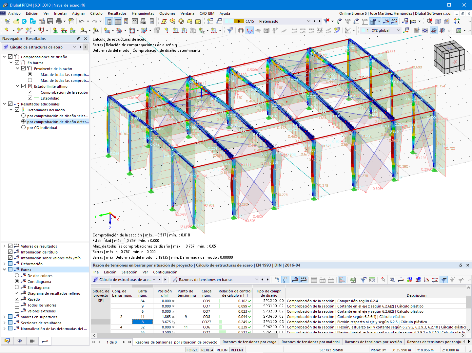Uncheck the Estabilidad checkbox
Viewport: 472px width, 353px height.
tap(30, 98)
